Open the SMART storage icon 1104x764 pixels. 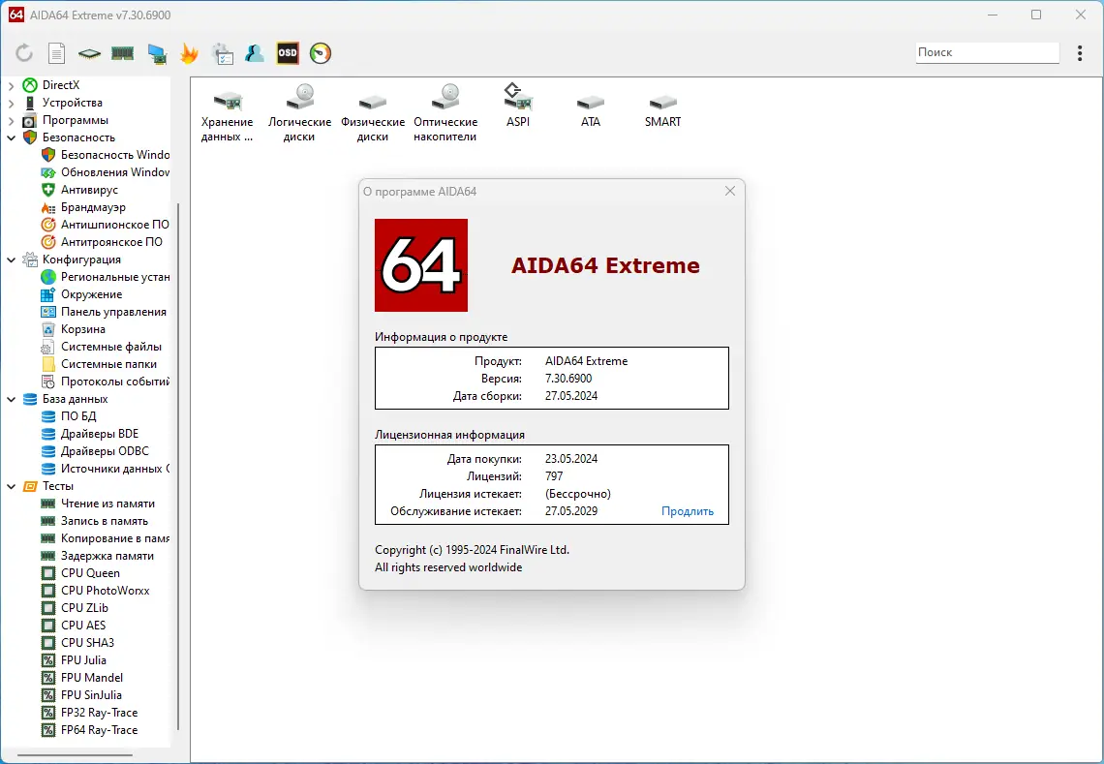(662, 107)
